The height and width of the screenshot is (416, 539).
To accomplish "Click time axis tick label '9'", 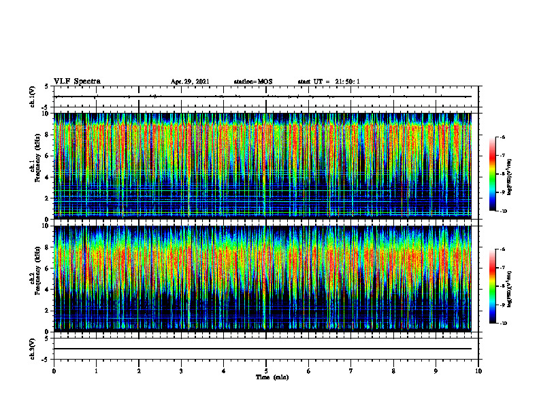I will click(x=436, y=371).
